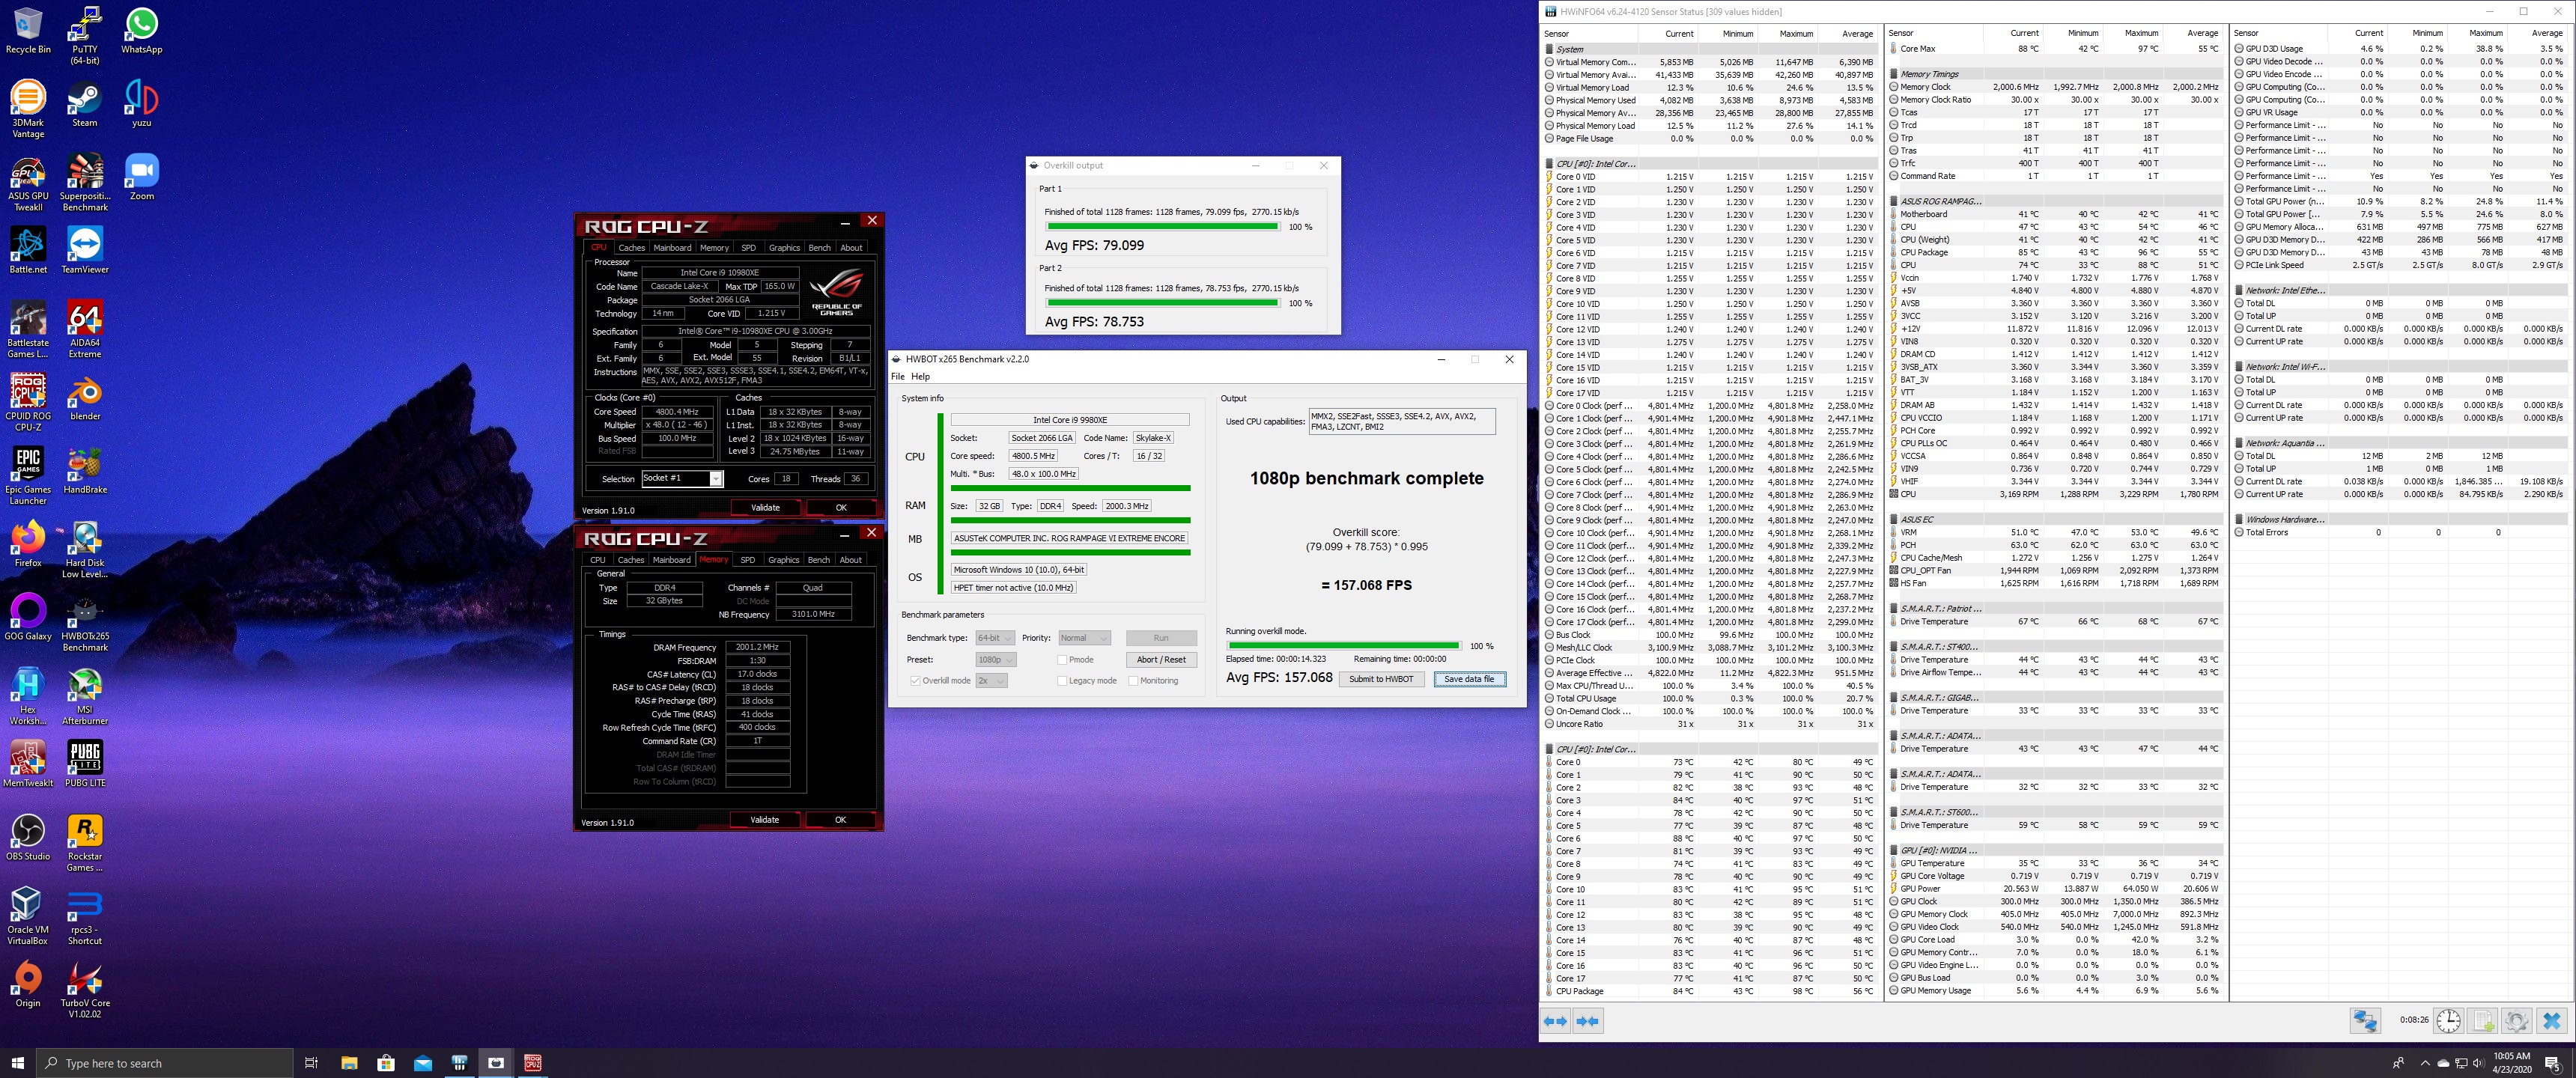
Task: Select AIDA64 Extreme desktop icon
Action: click(85, 330)
